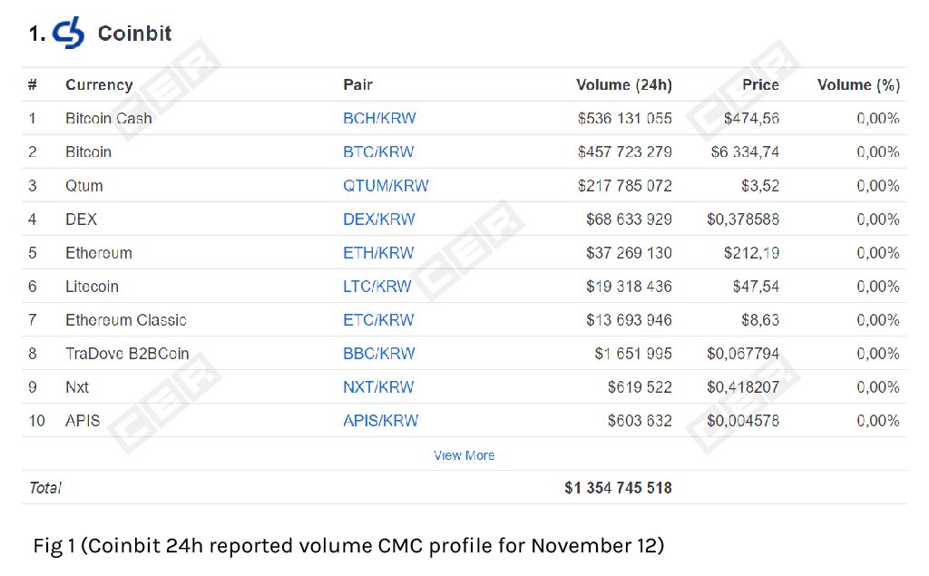The height and width of the screenshot is (576, 929).
Task: Sort the table by Volume (24h) column
Action: tap(624, 84)
